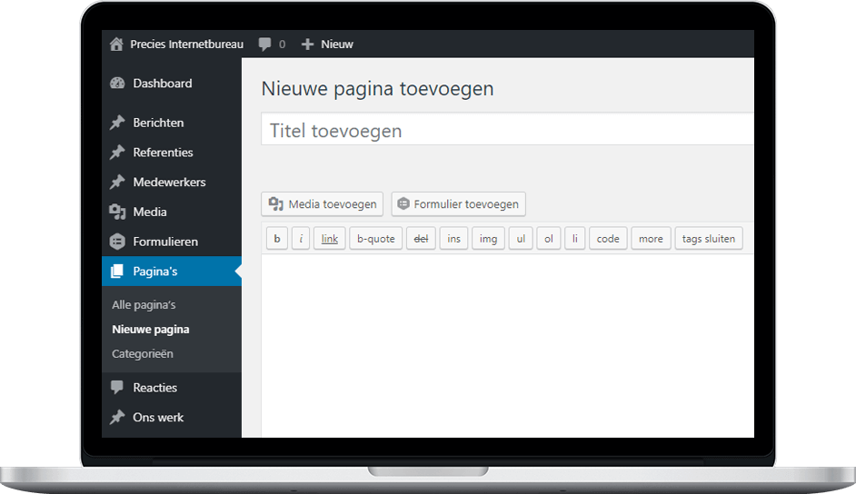Open Categorieën submenu link
This screenshot has width=856, height=494.
tap(143, 354)
